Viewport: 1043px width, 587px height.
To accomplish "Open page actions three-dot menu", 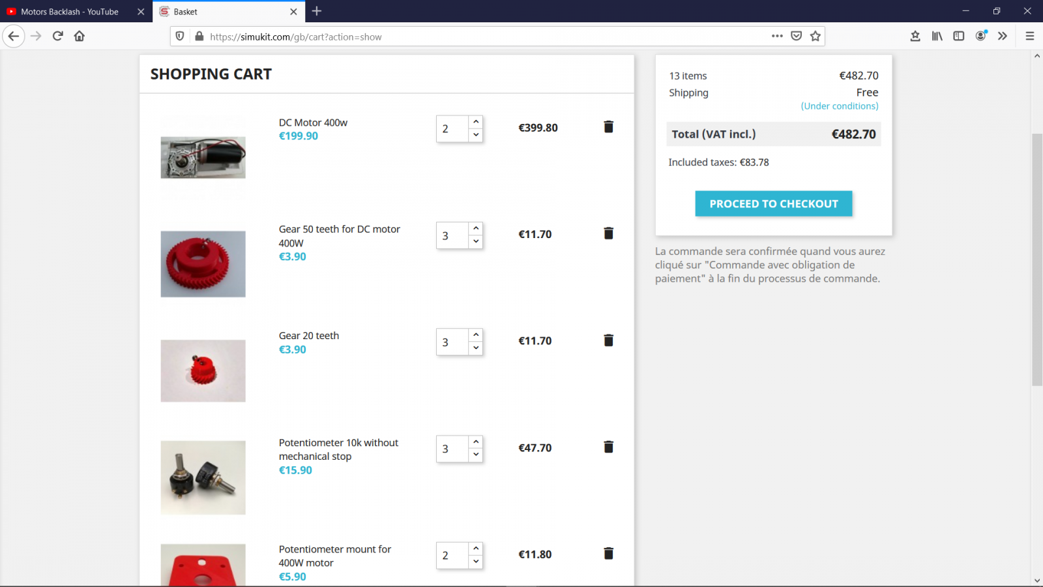I will 777,36.
